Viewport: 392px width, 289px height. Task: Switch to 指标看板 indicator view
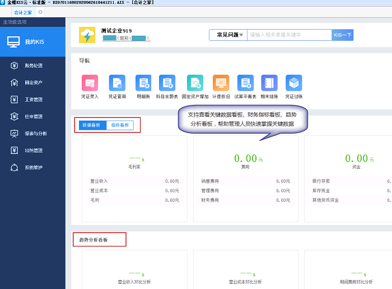[120, 125]
